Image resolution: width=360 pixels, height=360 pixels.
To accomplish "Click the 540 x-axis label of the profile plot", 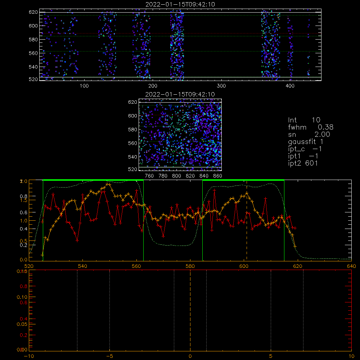I will (83, 266).
